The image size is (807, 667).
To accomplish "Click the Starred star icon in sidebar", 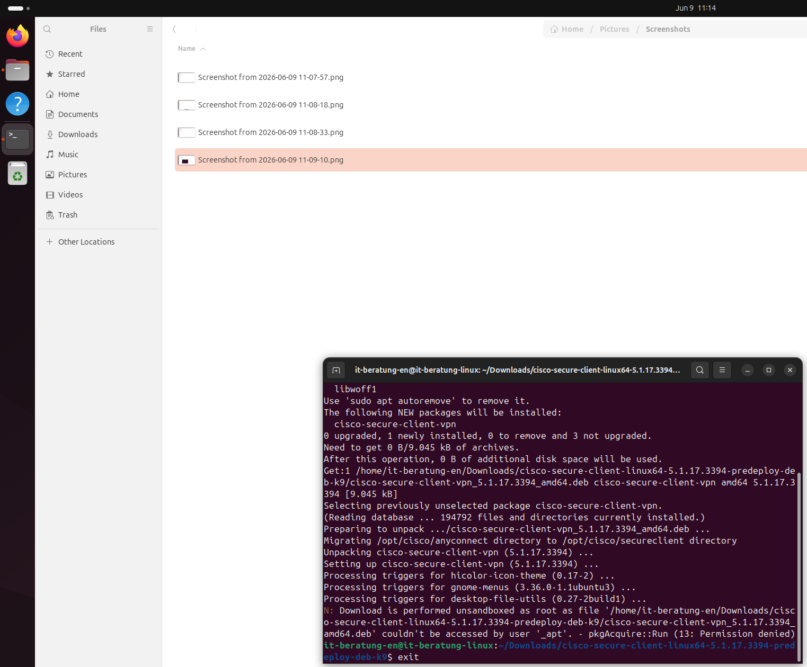I will pyautogui.click(x=50, y=74).
